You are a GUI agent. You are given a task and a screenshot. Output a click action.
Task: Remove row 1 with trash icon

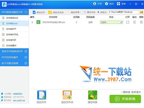pos(141,22)
